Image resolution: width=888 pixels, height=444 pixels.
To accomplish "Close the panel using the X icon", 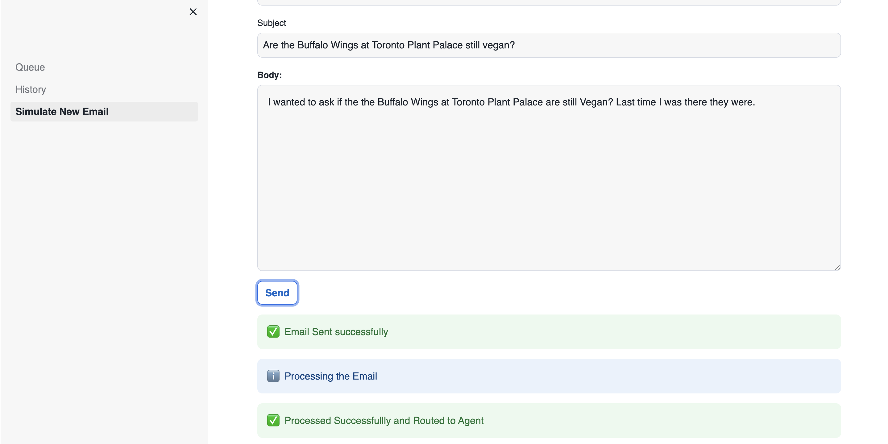I will pyautogui.click(x=193, y=11).
